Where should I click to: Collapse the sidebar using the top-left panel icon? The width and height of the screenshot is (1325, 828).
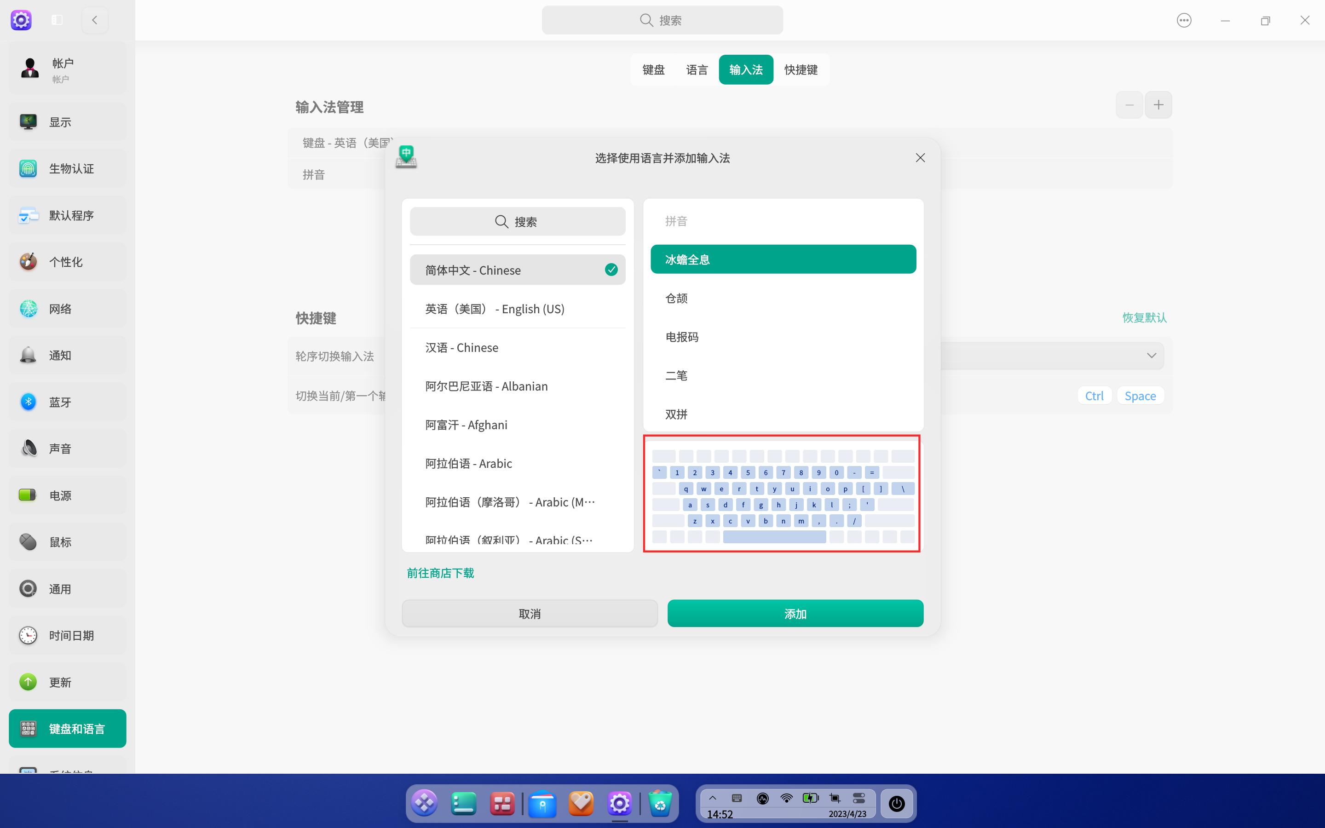(57, 20)
